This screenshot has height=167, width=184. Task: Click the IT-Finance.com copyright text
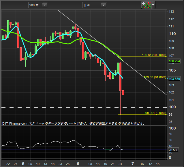coord(14,123)
